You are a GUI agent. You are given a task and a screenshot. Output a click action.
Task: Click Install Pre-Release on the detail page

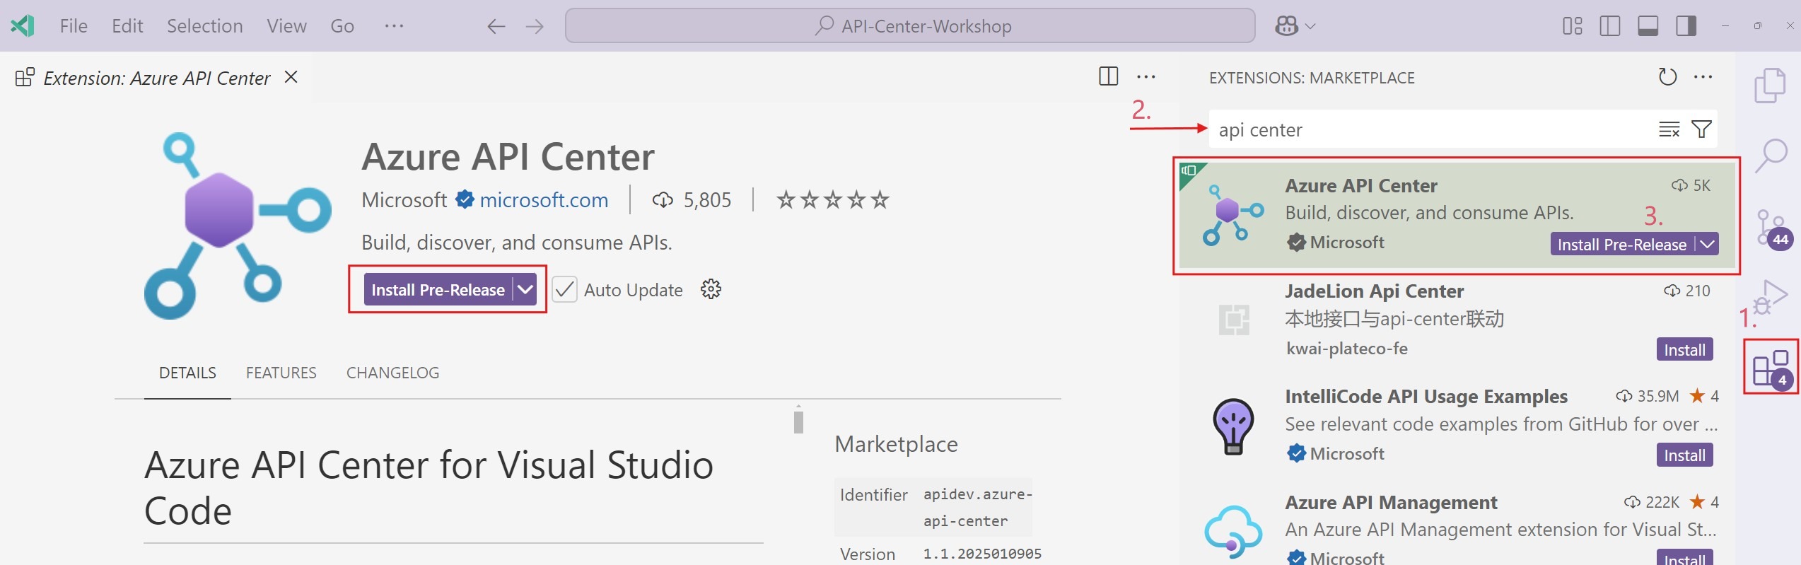point(438,290)
